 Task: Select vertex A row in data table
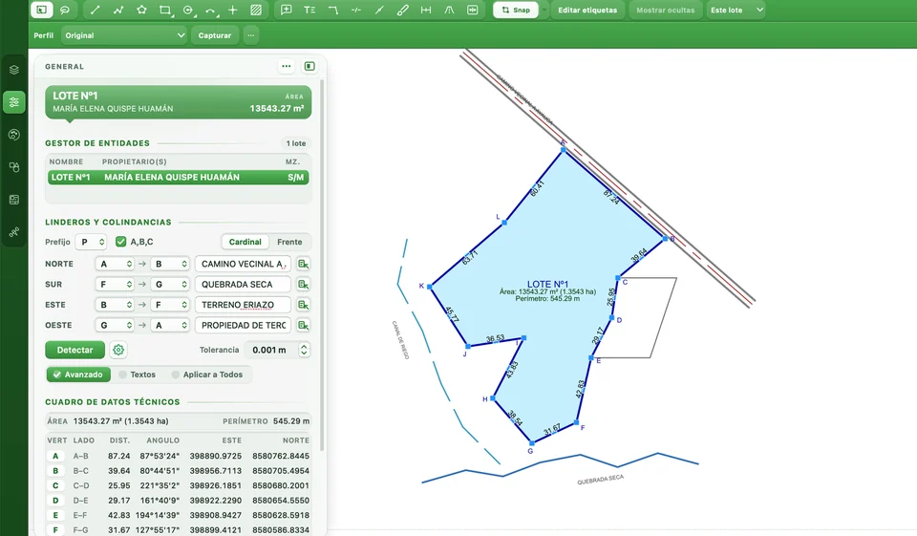(178, 456)
